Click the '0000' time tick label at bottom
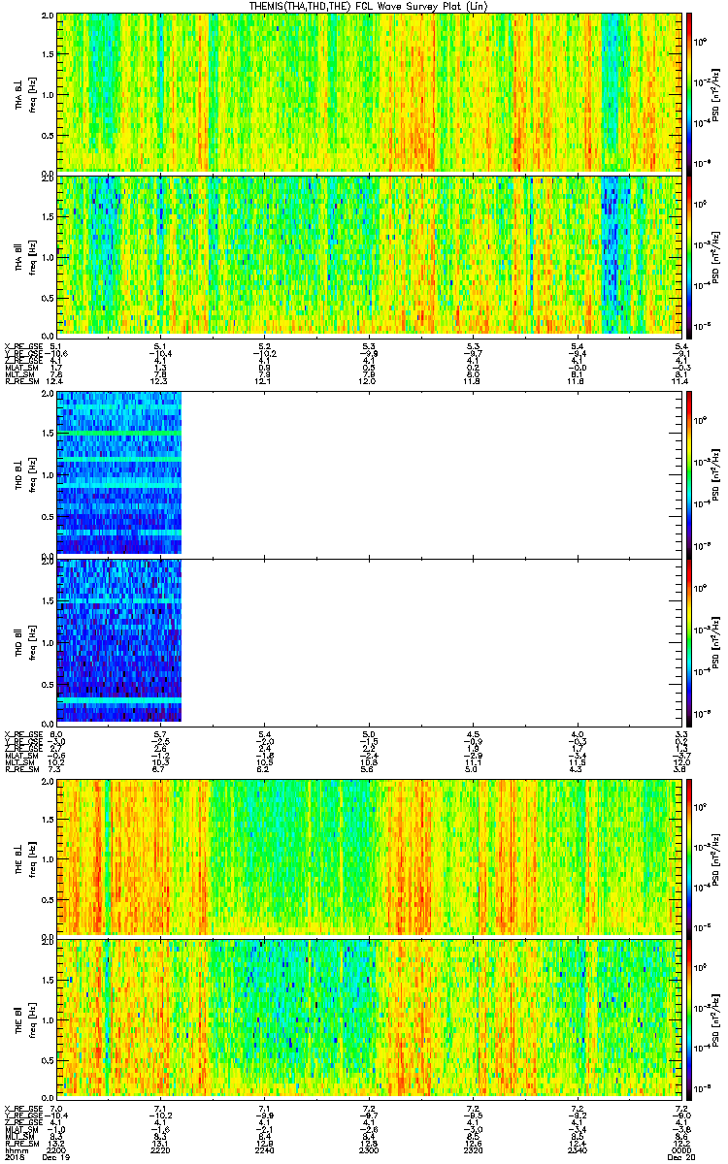 pos(681,1149)
